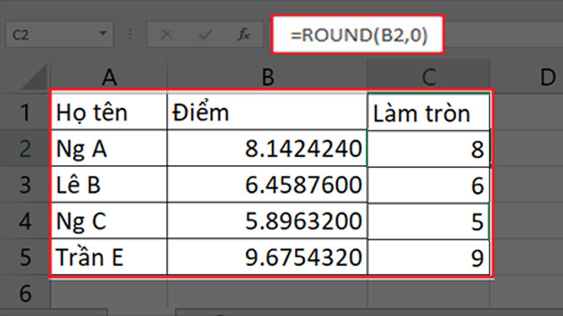Click the cell "Ng A"
Image resolution: width=563 pixels, height=316 pixels.
pyautogui.click(x=109, y=148)
